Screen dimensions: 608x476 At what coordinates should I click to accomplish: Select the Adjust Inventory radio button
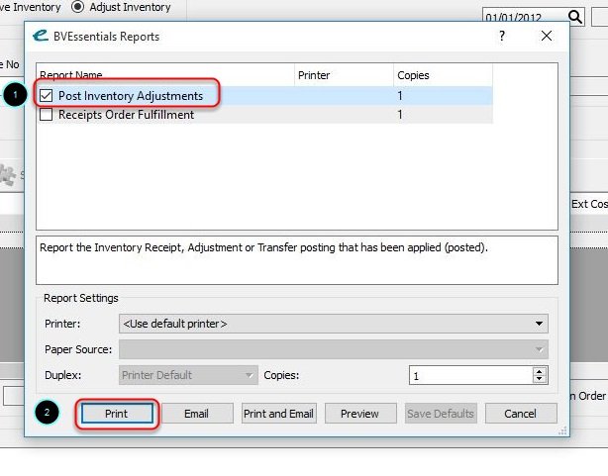pos(77,7)
